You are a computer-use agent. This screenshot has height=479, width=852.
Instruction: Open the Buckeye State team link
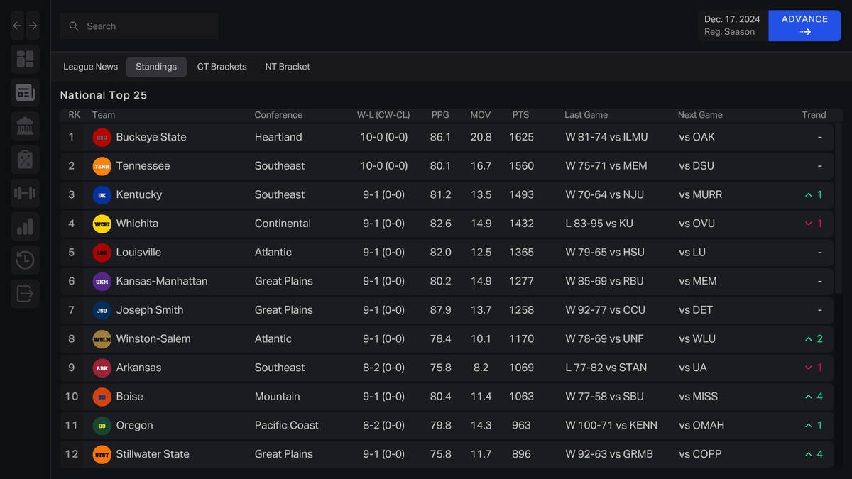tap(151, 137)
